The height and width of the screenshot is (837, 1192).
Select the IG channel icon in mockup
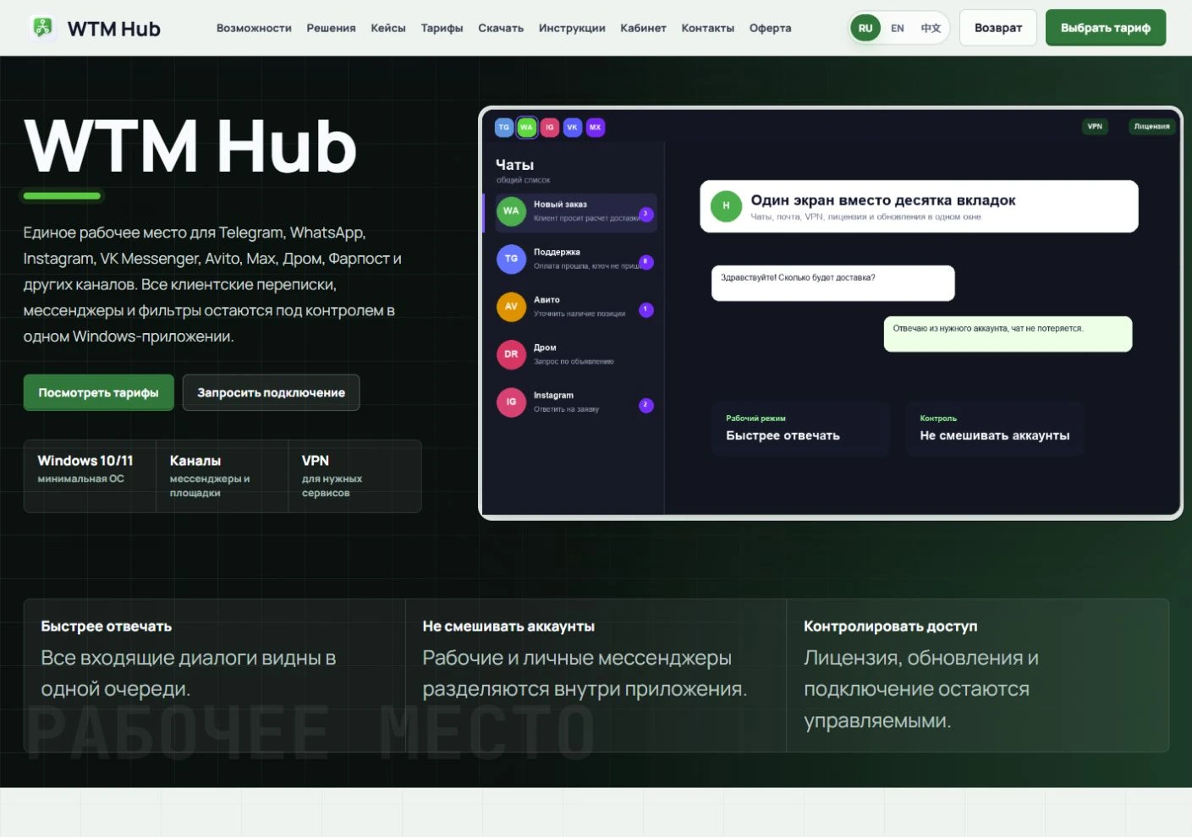tap(550, 128)
